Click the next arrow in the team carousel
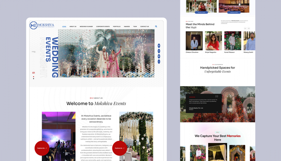The height and width of the screenshot is (161, 281). tap(249, 28)
